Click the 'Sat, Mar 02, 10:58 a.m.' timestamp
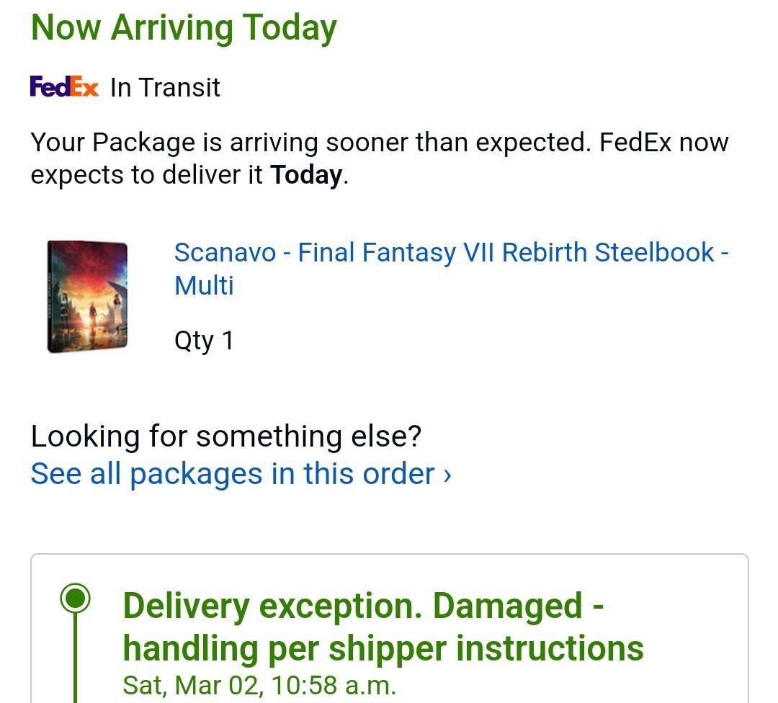 (x=259, y=684)
